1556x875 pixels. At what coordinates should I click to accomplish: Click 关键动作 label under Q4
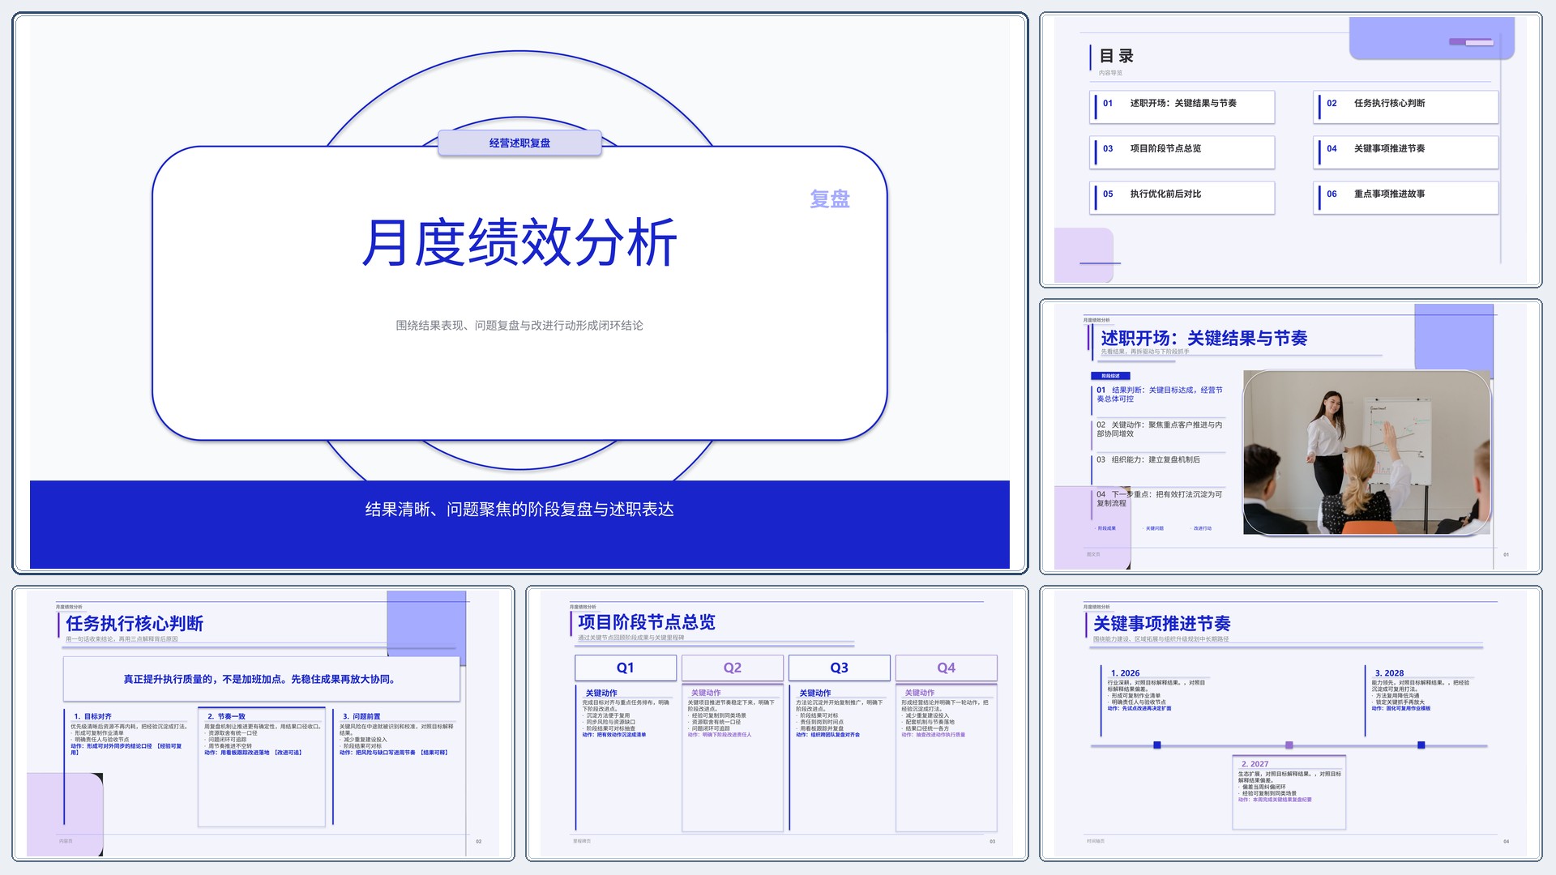pyautogui.click(x=920, y=693)
